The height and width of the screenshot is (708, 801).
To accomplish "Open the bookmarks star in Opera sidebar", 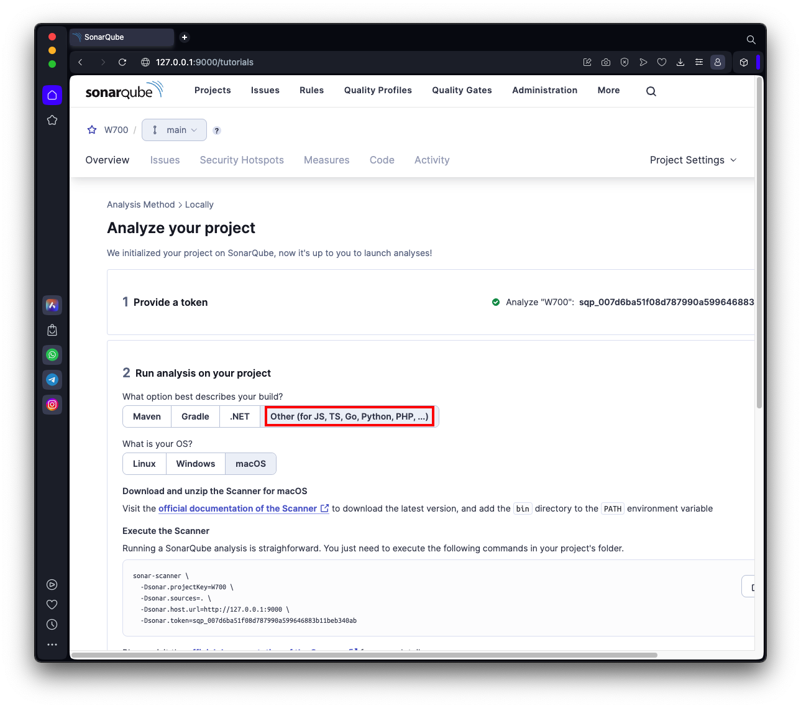I will pyautogui.click(x=52, y=120).
